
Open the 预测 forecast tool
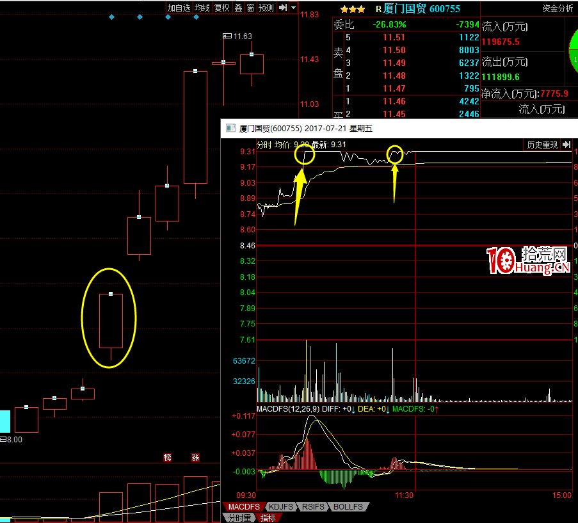pyautogui.click(x=266, y=8)
